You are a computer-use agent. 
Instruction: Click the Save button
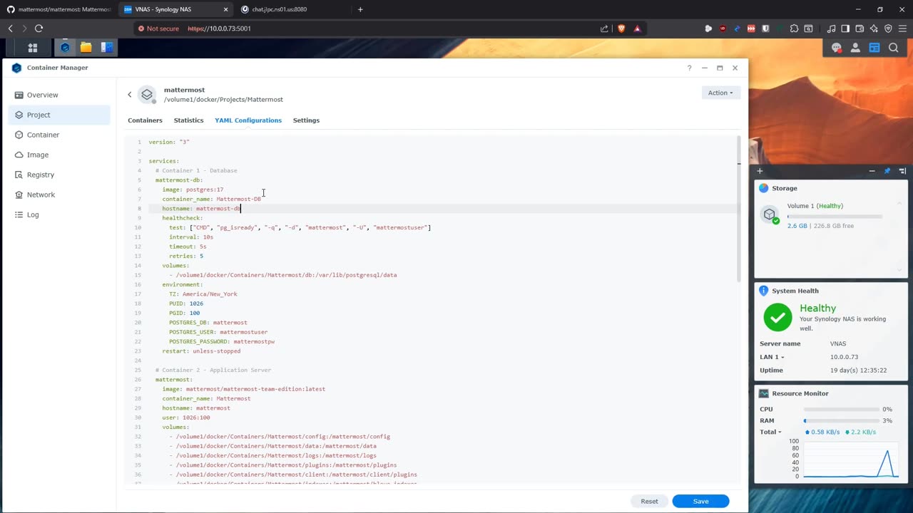click(700, 501)
